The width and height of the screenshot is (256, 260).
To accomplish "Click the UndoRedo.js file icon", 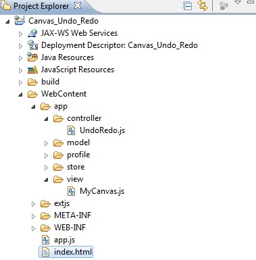I will tap(72, 130).
